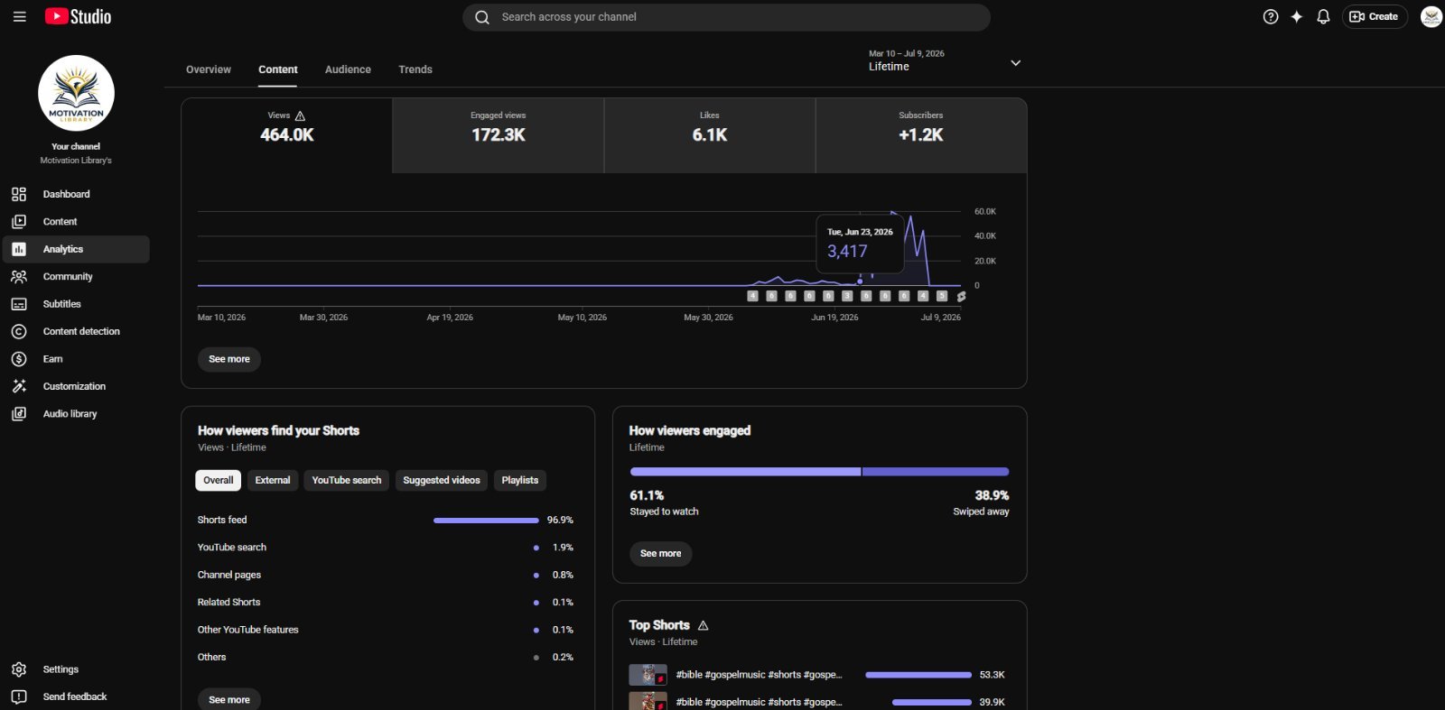Click the Shorts feed 96.9% bar

click(486, 521)
